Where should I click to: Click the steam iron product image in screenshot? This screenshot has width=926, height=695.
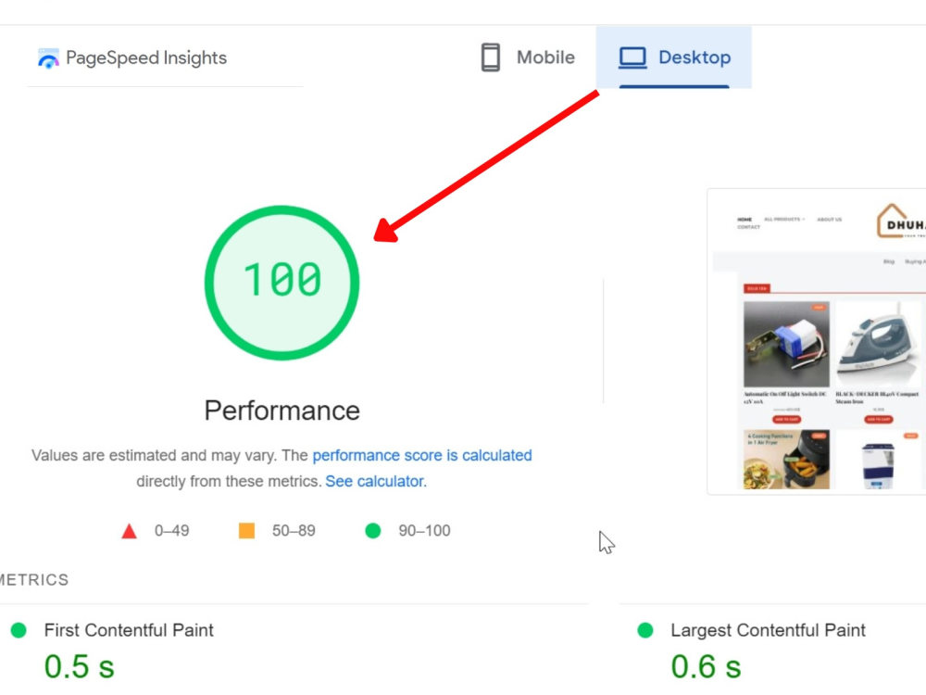878,345
